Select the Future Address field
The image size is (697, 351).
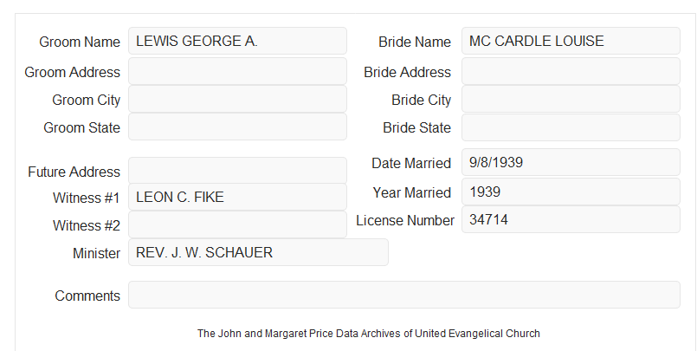click(237, 171)
